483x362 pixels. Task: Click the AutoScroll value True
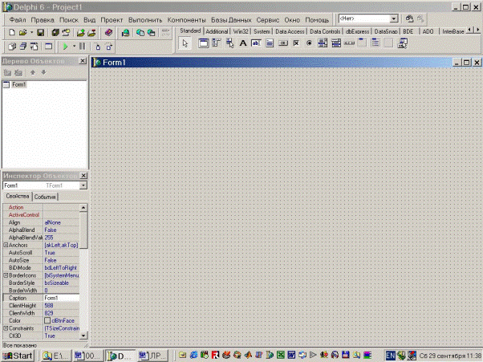[61, 253]
